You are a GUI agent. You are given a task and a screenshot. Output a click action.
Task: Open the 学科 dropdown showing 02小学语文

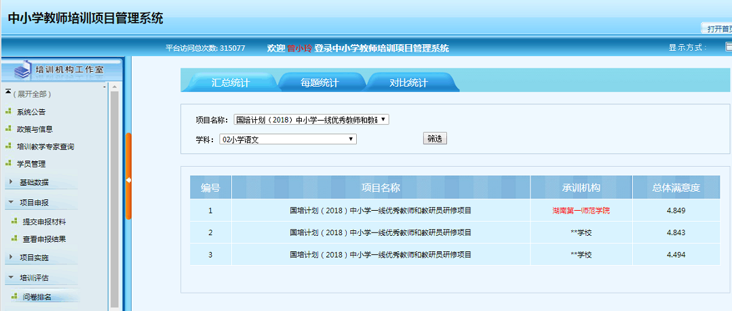point(287,139)
